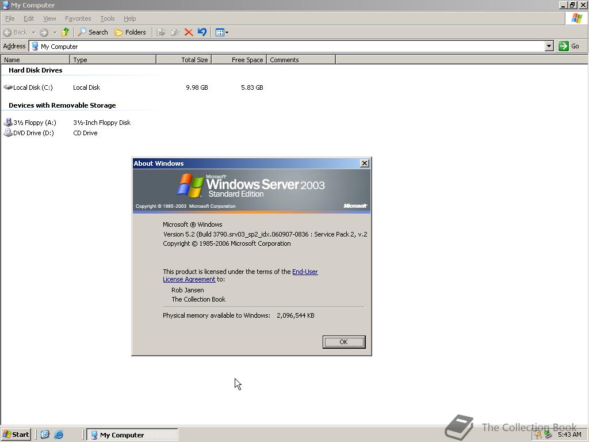Image resolution: width=589 pixels, height=442 pixels.
Task: Select the DVD Drive (D:) icon
Action: pos(8,133)
